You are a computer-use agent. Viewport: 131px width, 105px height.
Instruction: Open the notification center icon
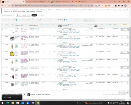(x=128, y=103)
